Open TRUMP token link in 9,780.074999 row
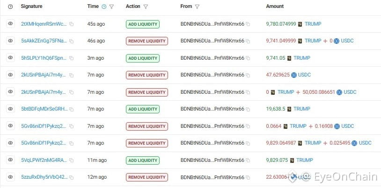Screen dimensions: 381x188 click(313, 24)
